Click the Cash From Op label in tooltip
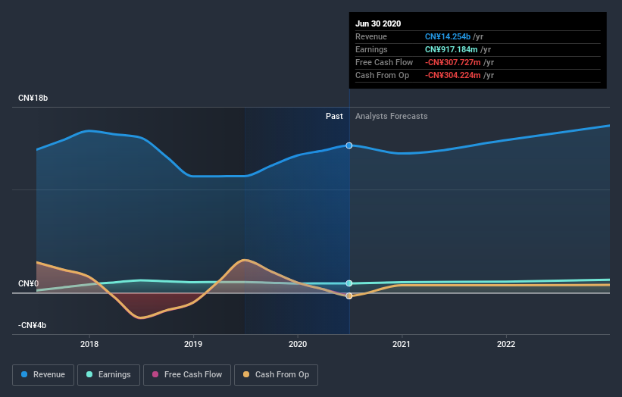The image size is (622, 397). (x=382, y=75)
